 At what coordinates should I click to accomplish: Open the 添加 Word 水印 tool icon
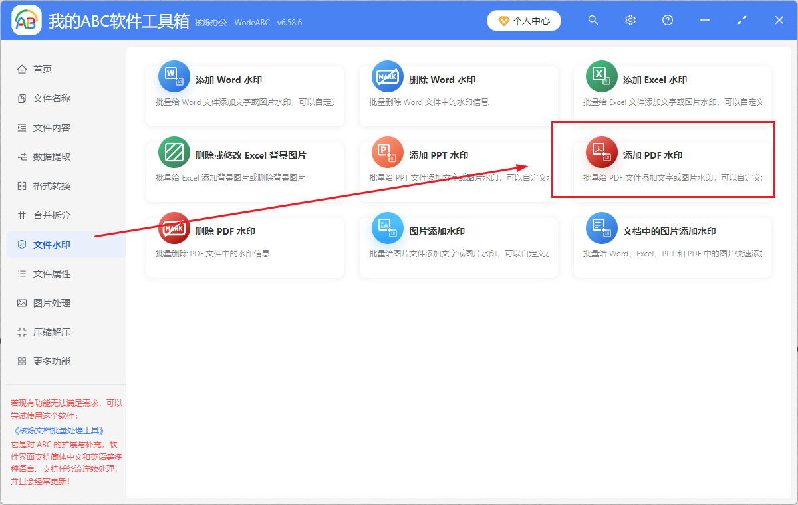174,76
